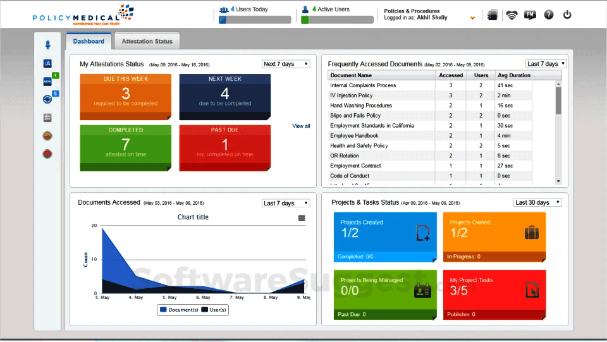The height and width of the screenshot is (342, 607).
Task: Select the gray checklist sidebar icon
Action: 47,118
